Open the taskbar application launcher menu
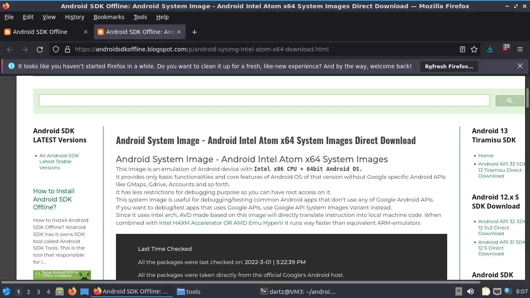The height and width of the screenshot is (298, 530). [x=6, y=291]
